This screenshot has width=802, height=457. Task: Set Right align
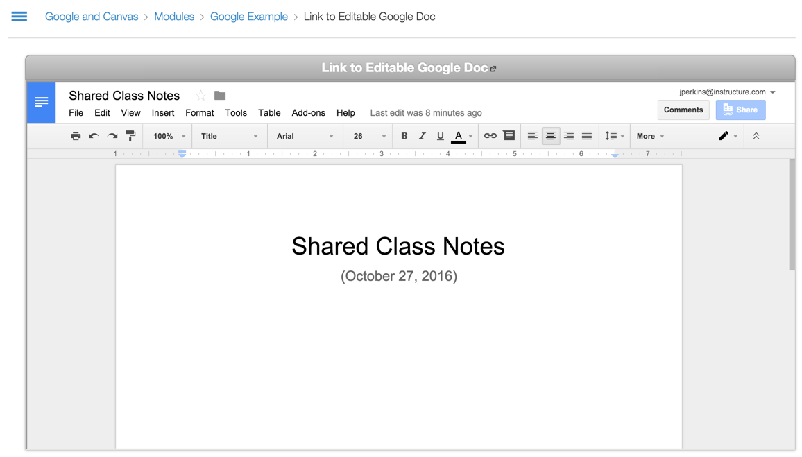point(569,136)
